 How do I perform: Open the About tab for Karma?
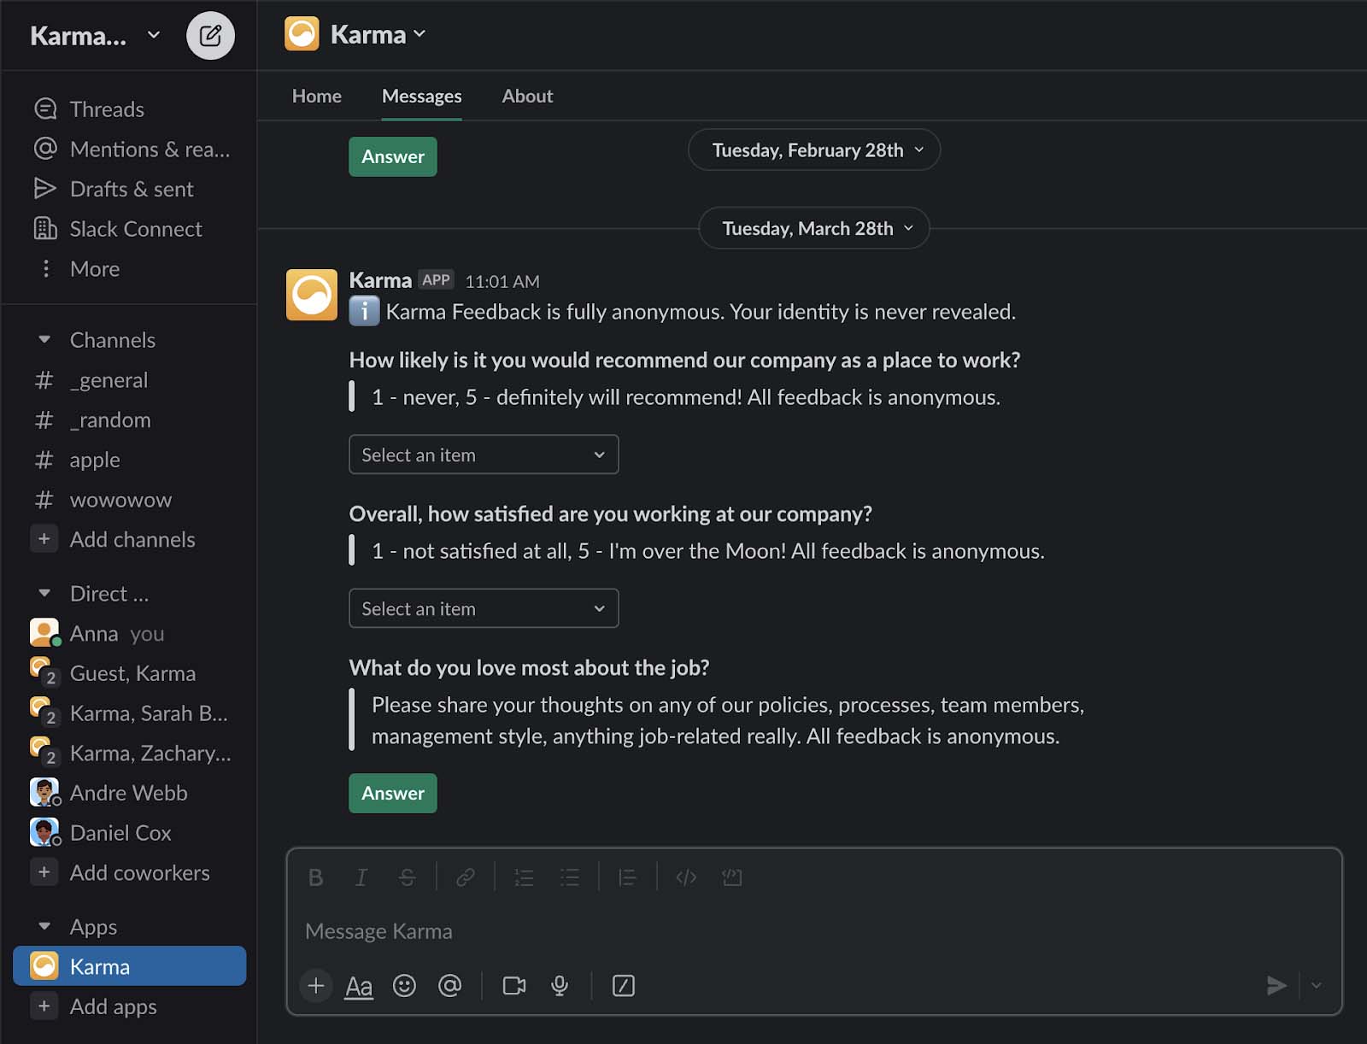point(526,96)
